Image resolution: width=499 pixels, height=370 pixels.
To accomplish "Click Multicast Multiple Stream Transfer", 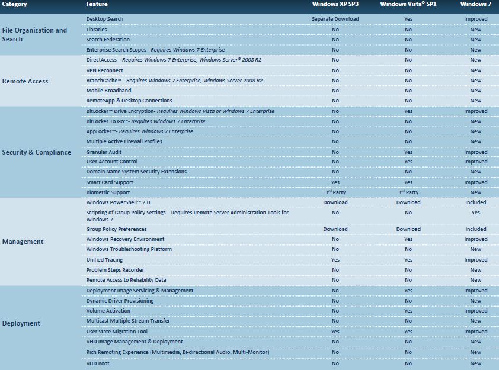I will coord(128,321).
